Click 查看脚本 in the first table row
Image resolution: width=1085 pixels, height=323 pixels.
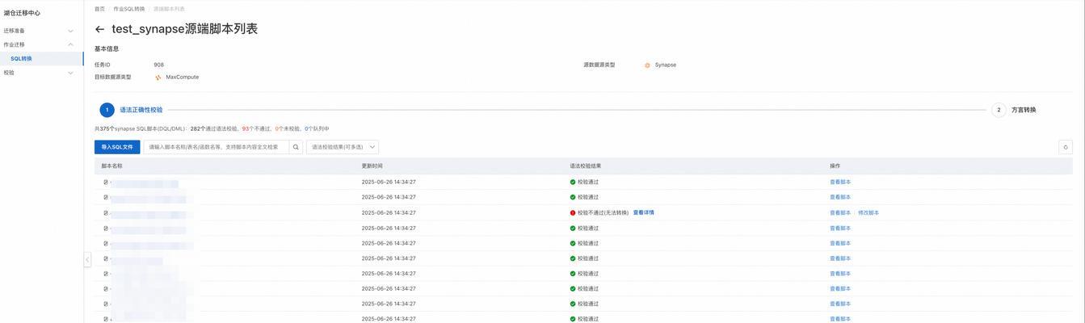pos(840,182)
